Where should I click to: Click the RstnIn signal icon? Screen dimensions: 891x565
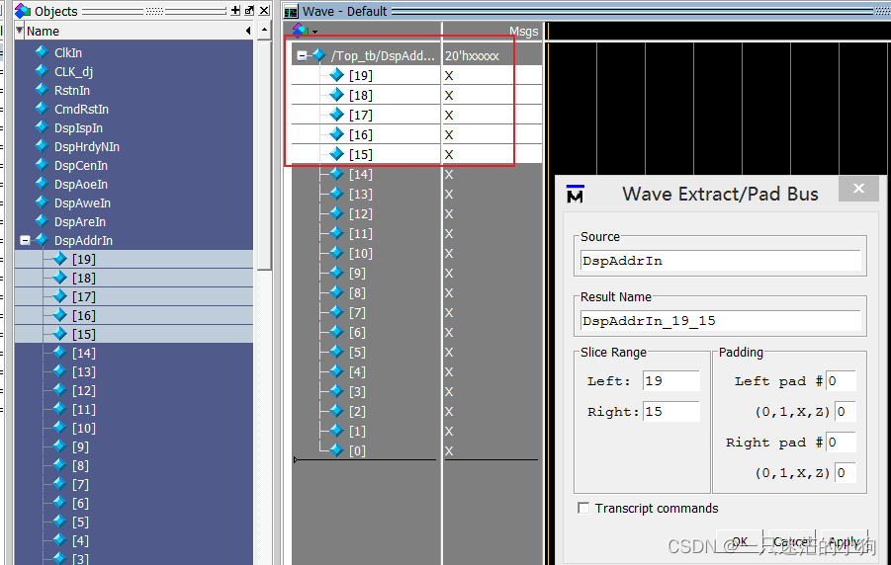coord(42,90)
